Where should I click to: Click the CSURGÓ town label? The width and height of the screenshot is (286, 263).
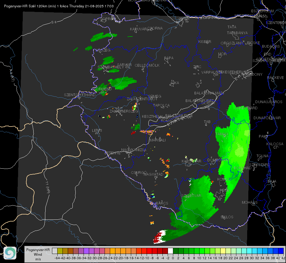point(139,172)
